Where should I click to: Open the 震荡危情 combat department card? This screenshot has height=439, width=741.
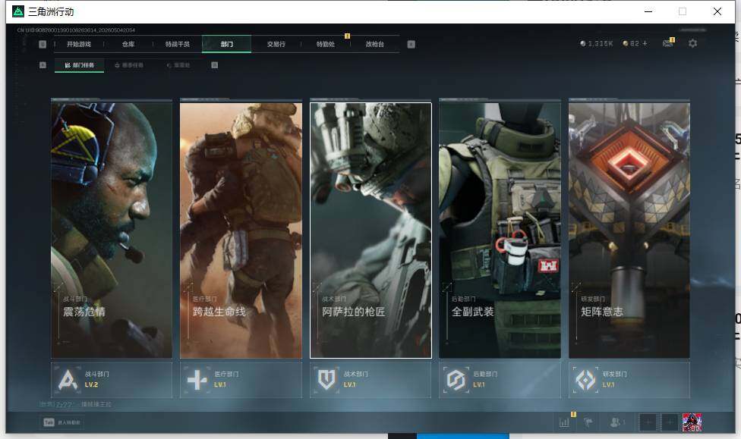pyautogui.click(x=112, y=230)
